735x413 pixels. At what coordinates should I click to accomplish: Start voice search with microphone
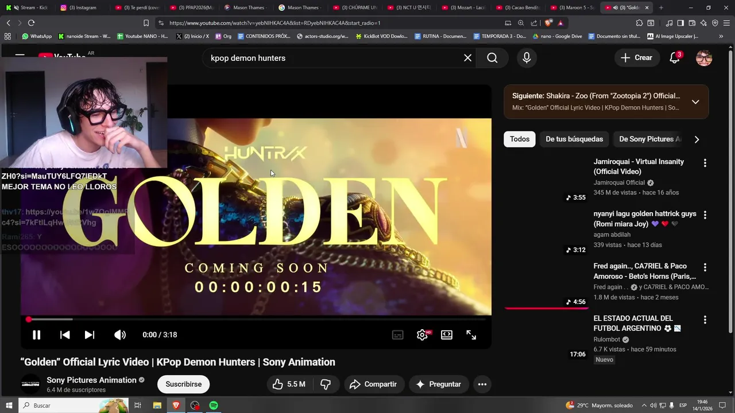tap(527, 58)
